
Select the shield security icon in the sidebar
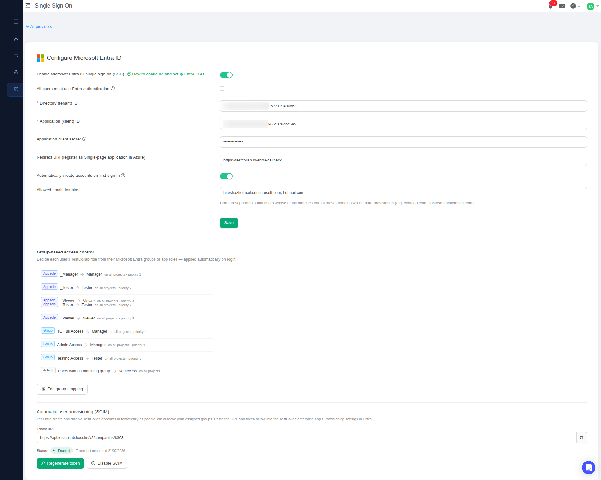[x=16, y=89]
